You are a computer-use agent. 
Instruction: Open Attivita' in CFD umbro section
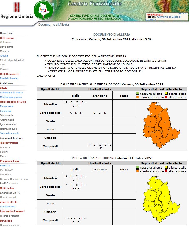coord(4,56)
